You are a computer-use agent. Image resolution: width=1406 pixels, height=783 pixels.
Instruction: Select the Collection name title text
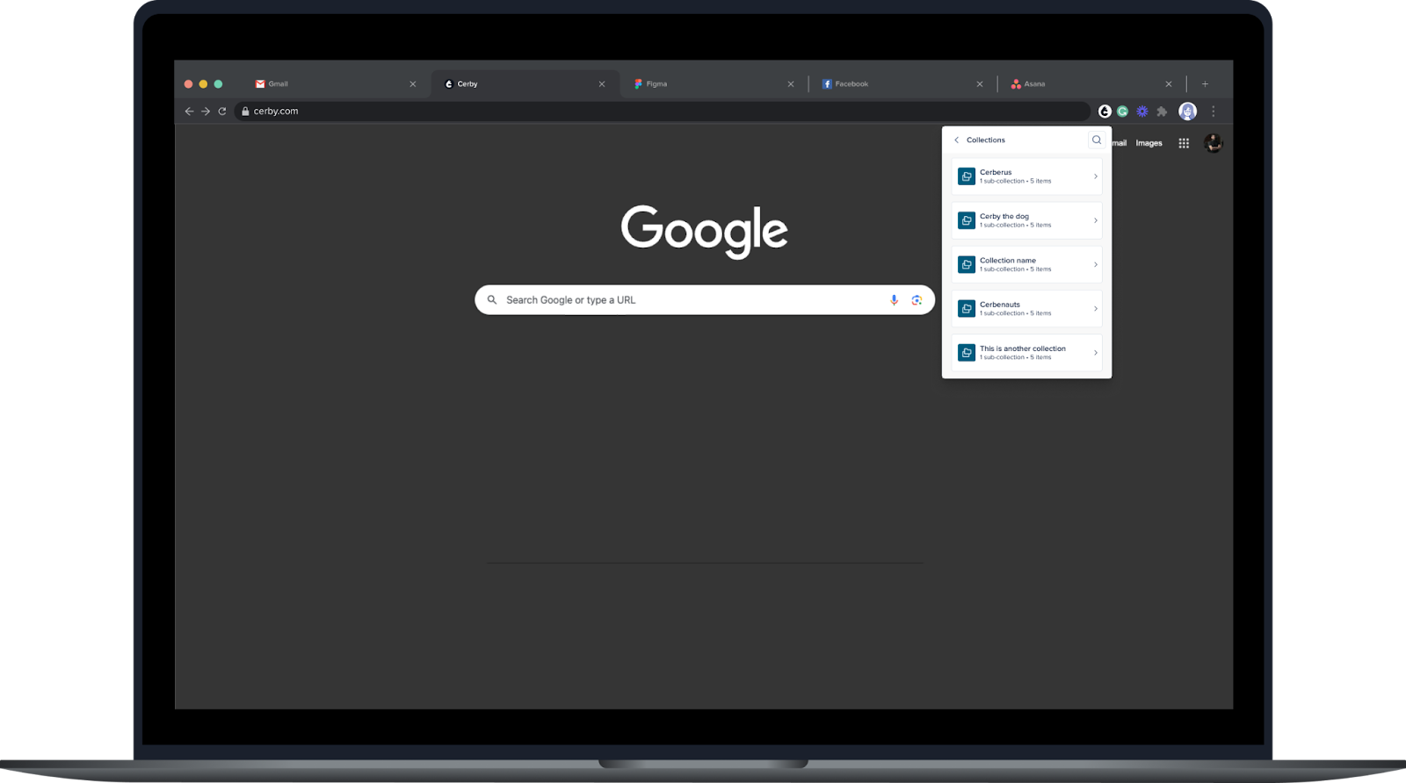pos(1008,261)
